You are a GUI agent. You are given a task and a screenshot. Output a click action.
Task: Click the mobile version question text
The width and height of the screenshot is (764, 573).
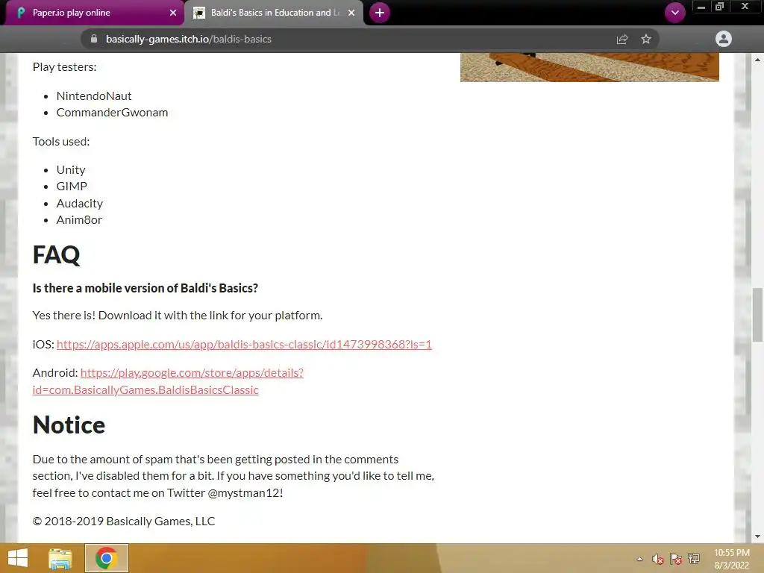[x=145, y=288]
